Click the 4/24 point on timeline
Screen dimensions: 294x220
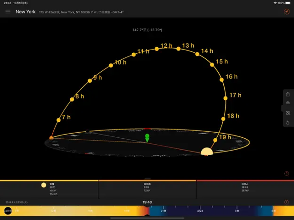(x=200, y=211)
